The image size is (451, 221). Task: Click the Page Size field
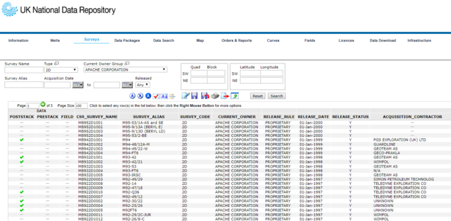[81, 106]
